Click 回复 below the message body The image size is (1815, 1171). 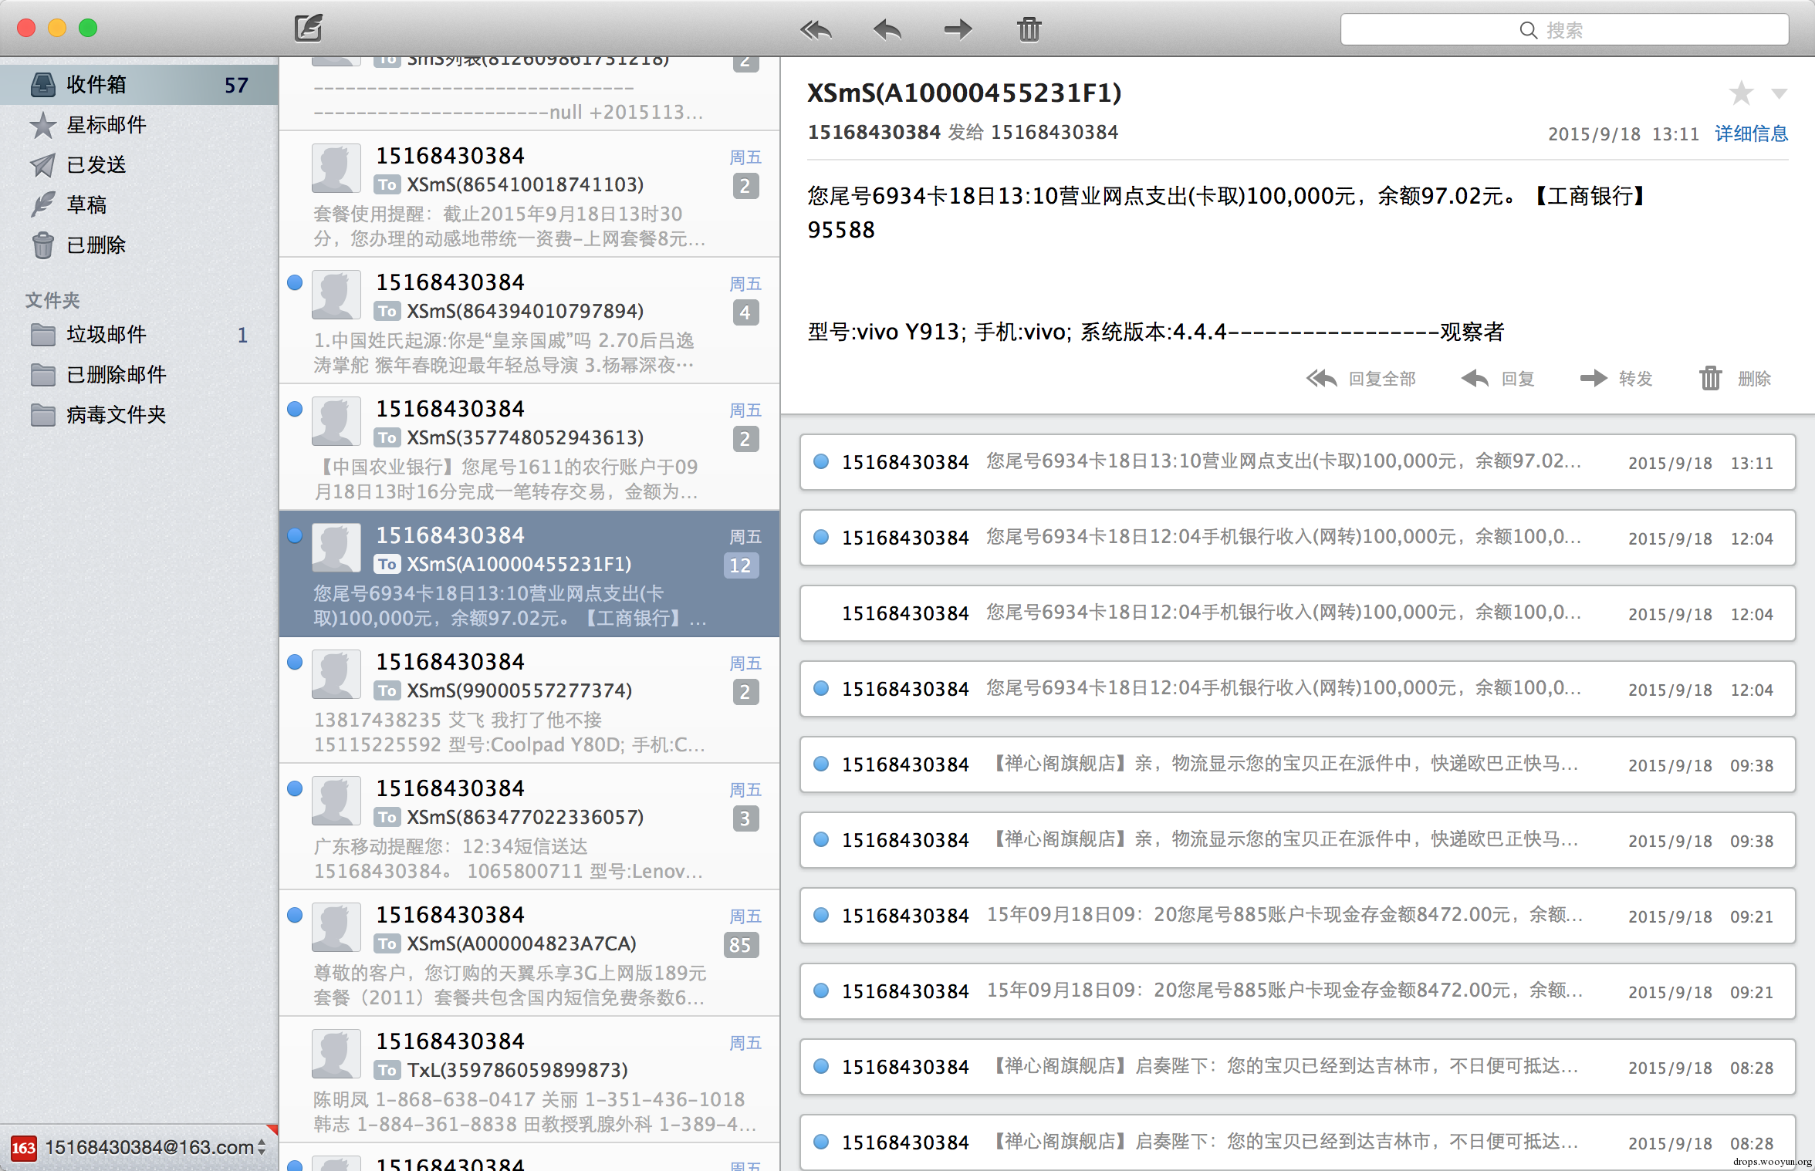point(1498,379)
